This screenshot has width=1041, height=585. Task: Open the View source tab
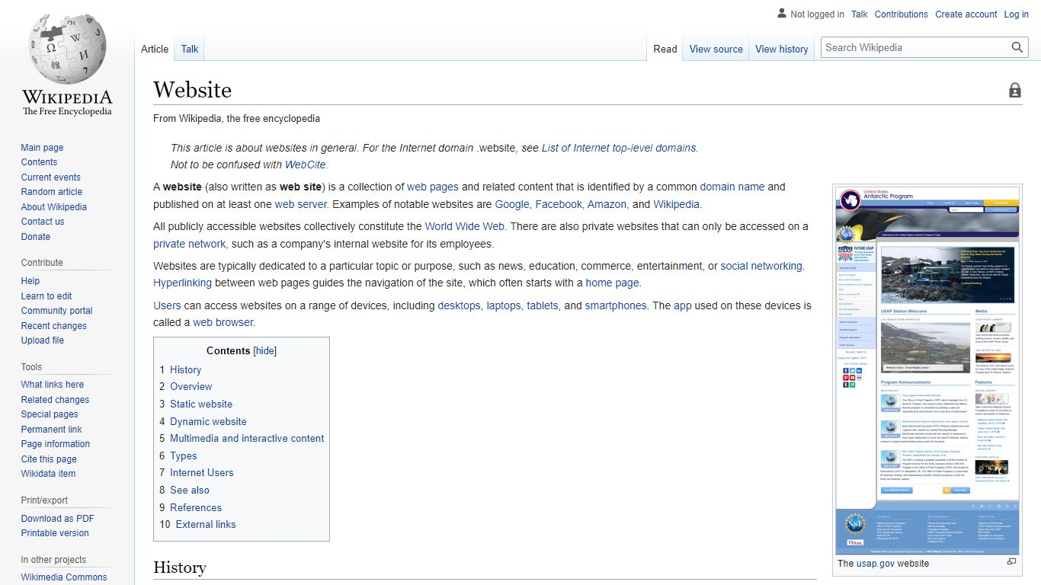716,49
